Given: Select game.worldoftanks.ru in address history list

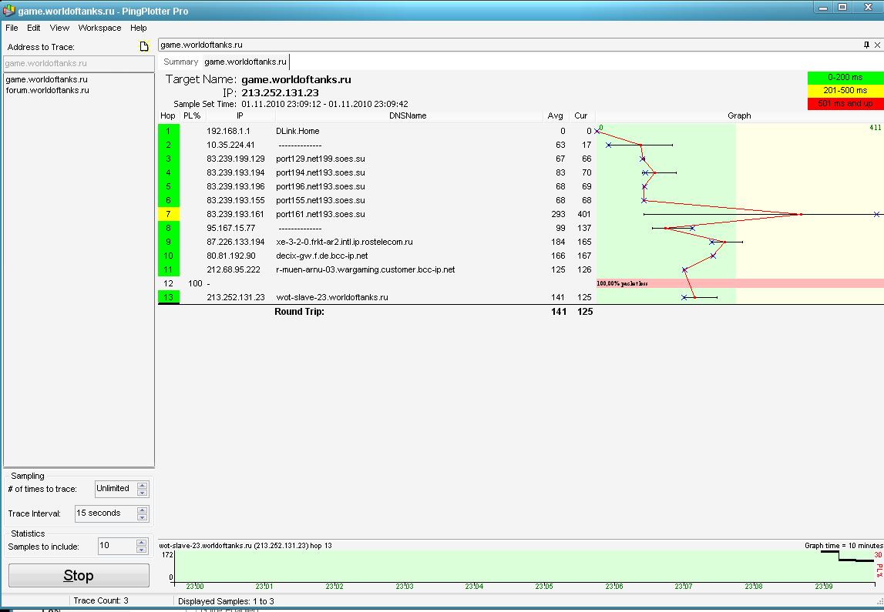Looking at the screenshot, I should click(47, 79).
